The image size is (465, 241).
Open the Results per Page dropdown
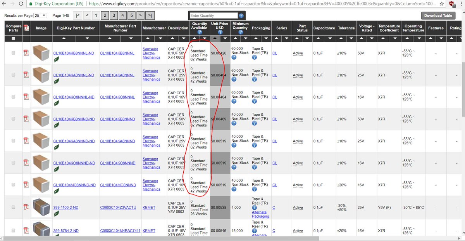[40, 16]
